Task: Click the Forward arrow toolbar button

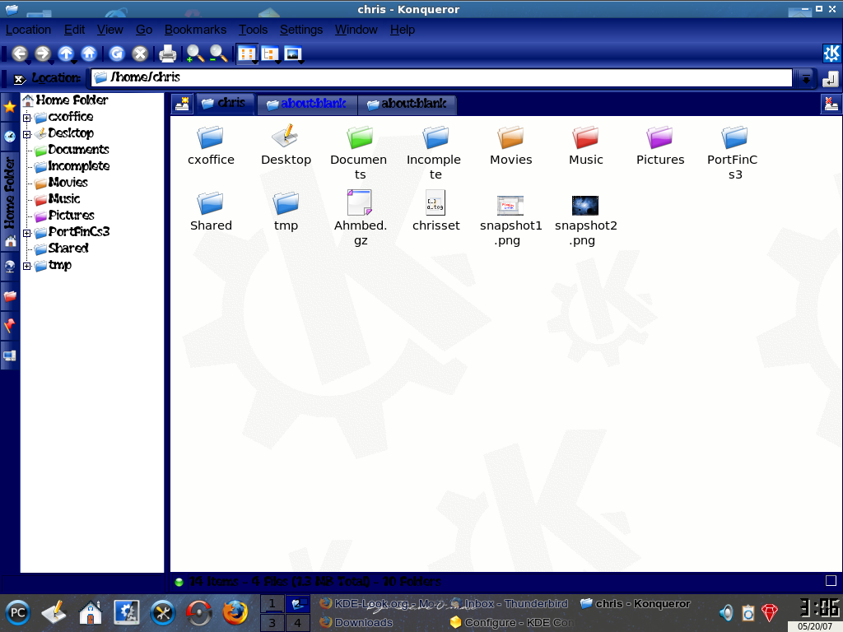Action: (43, 53)
